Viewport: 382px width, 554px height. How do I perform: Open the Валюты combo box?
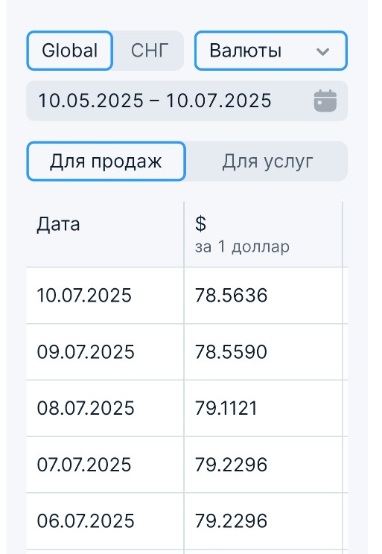[271, 51]
